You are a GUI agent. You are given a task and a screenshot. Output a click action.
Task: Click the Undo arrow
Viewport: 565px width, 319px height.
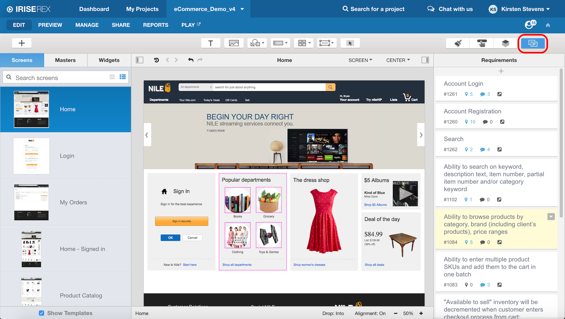tap(191, 60)
